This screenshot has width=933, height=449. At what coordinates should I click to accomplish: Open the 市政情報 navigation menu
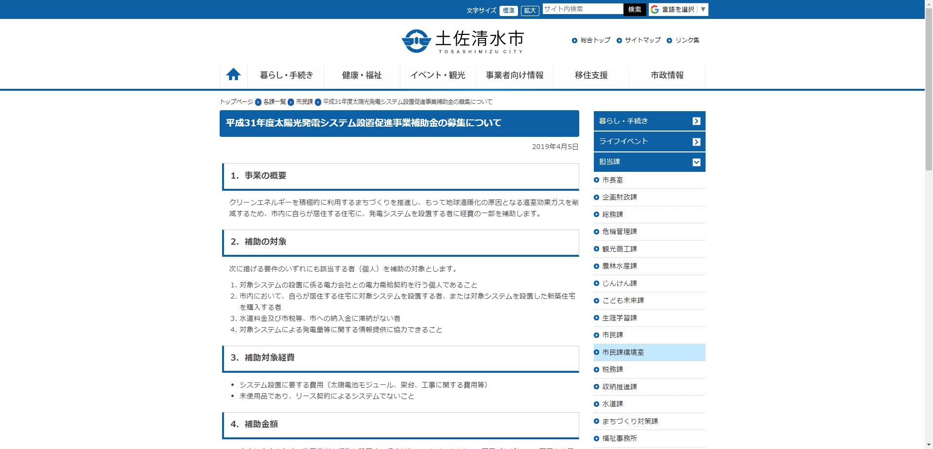pyautogui.click(x=668, y=75)
